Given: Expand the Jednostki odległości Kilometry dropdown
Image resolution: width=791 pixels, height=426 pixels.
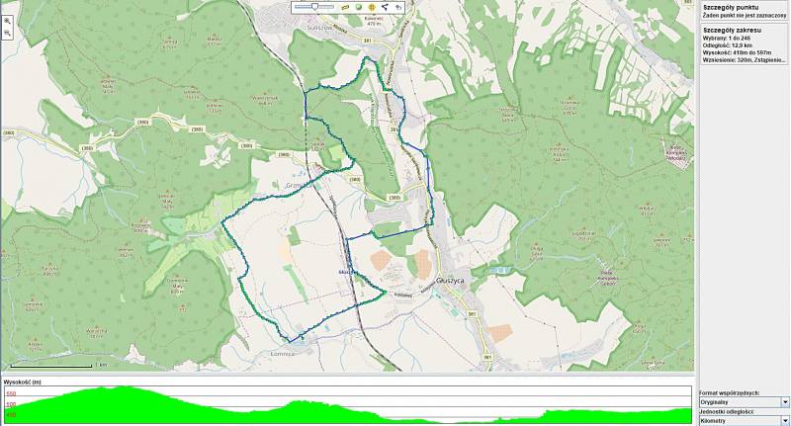Looking at the screenshot, I should coord(785,420).
